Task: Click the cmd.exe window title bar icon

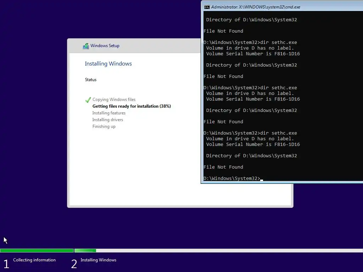Action: 207,7
